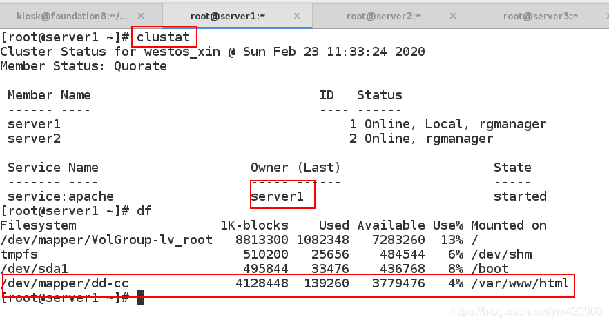Image resolution: width=609 pixels, height=324 pixels.
Task: Click the 'State' column header
Action: click(512, 168)
